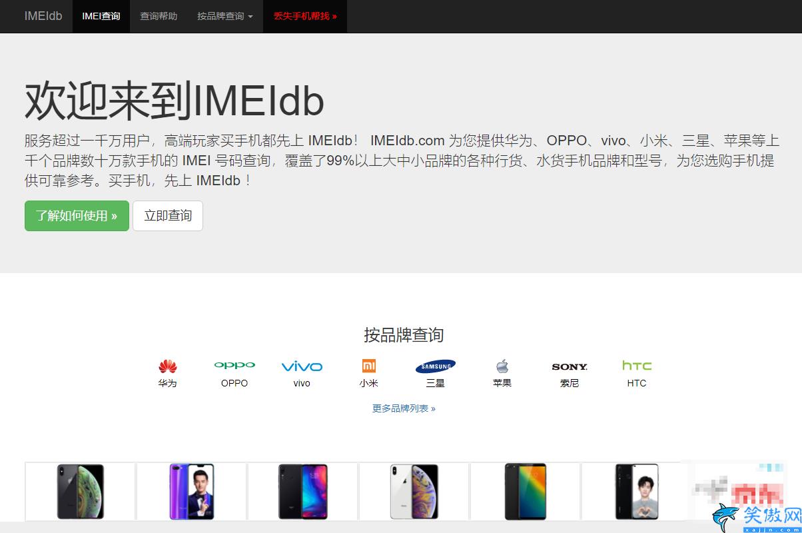Open the 华为 brand text link

tap(168, 383)
